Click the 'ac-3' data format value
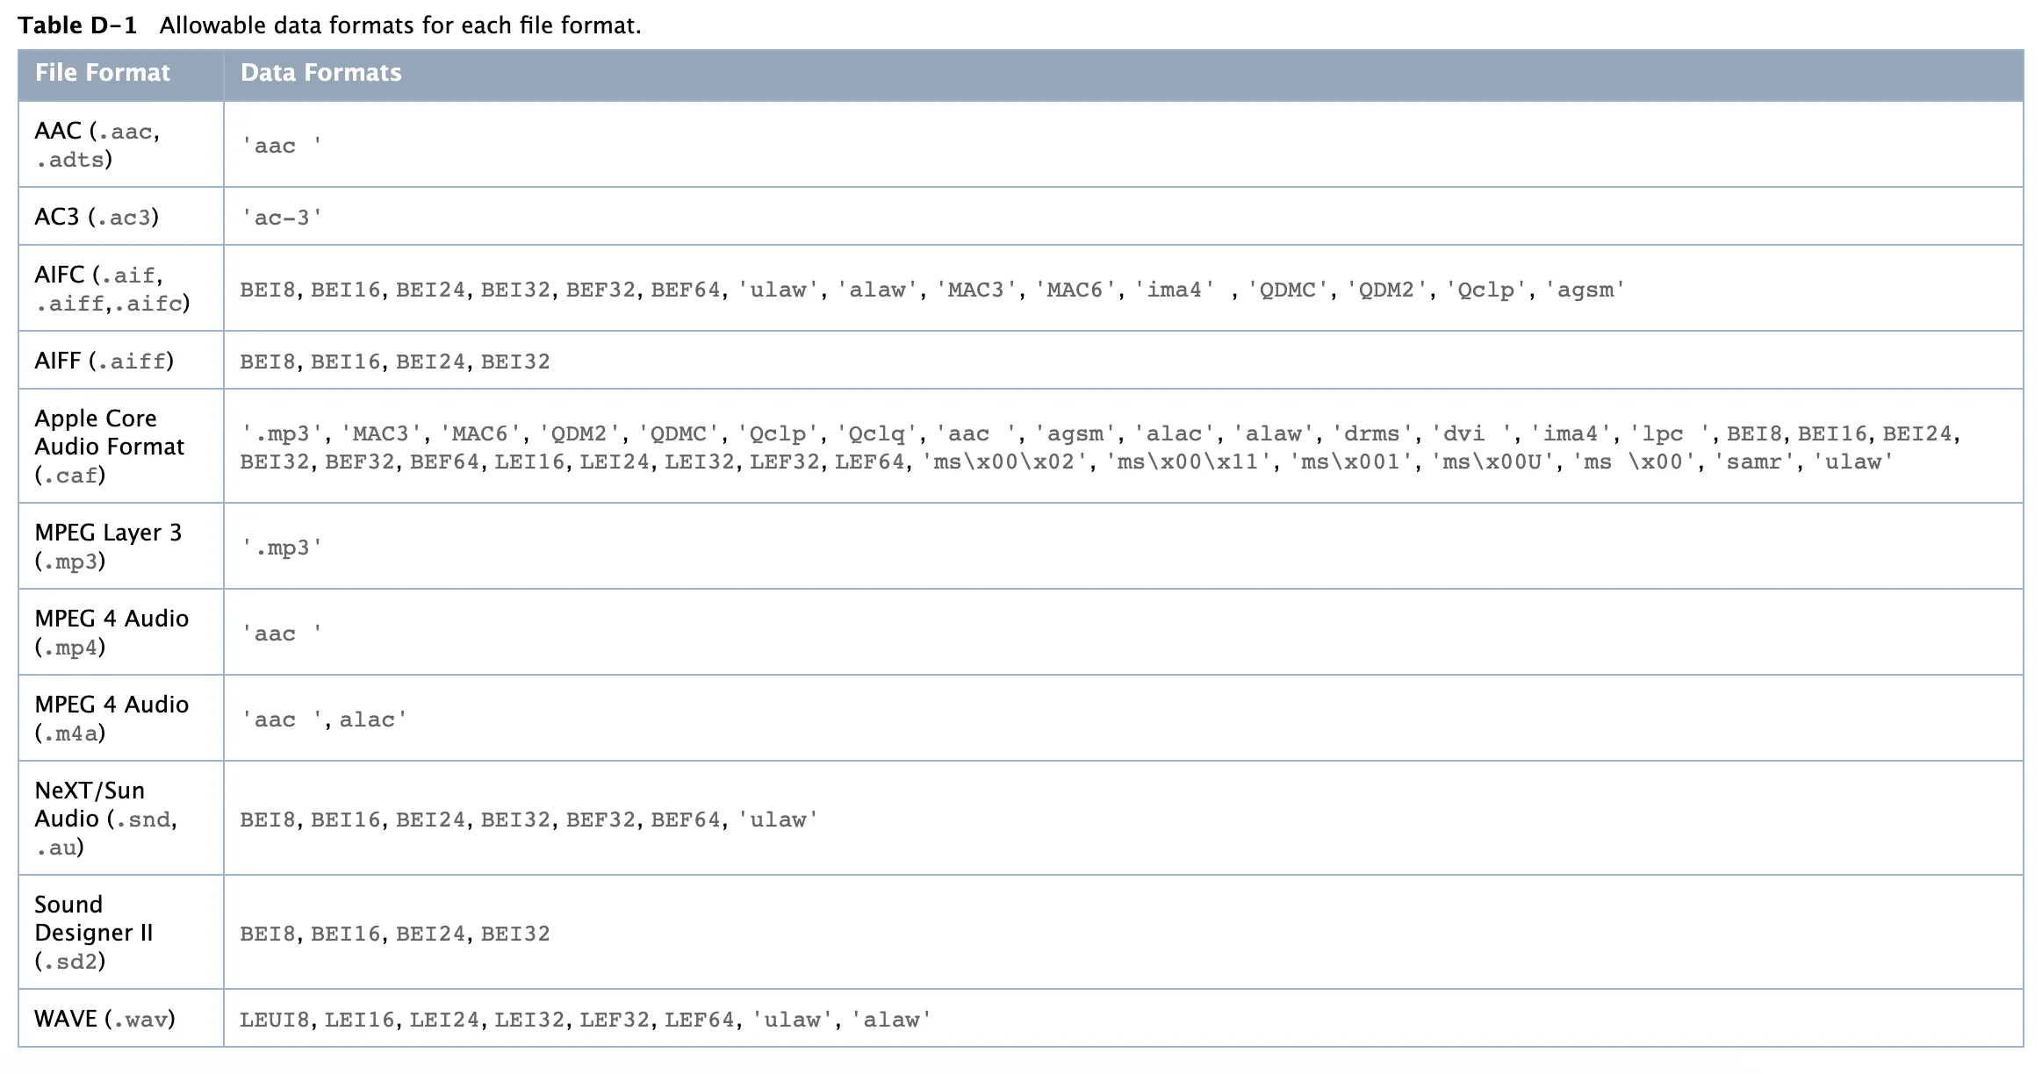2042x1074 pixels. tap(282, 218)
